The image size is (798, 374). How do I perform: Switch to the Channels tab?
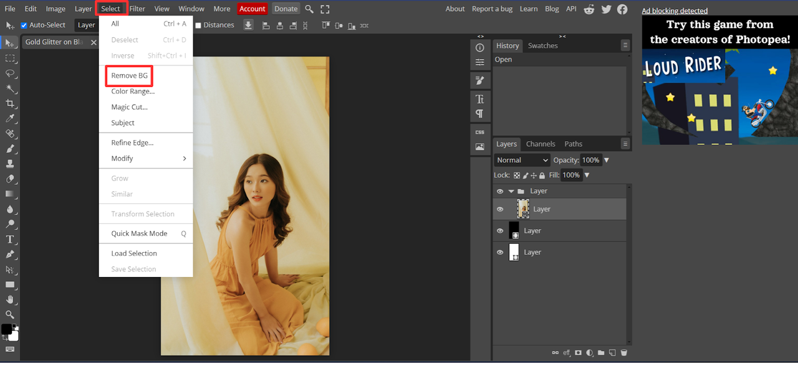540,144
